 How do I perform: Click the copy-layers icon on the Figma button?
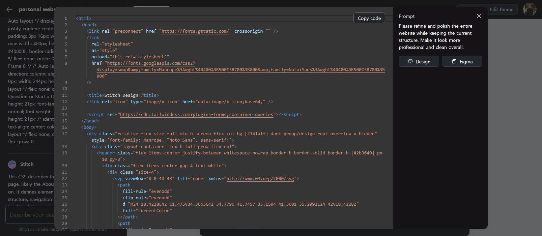(x=454, y=62)
